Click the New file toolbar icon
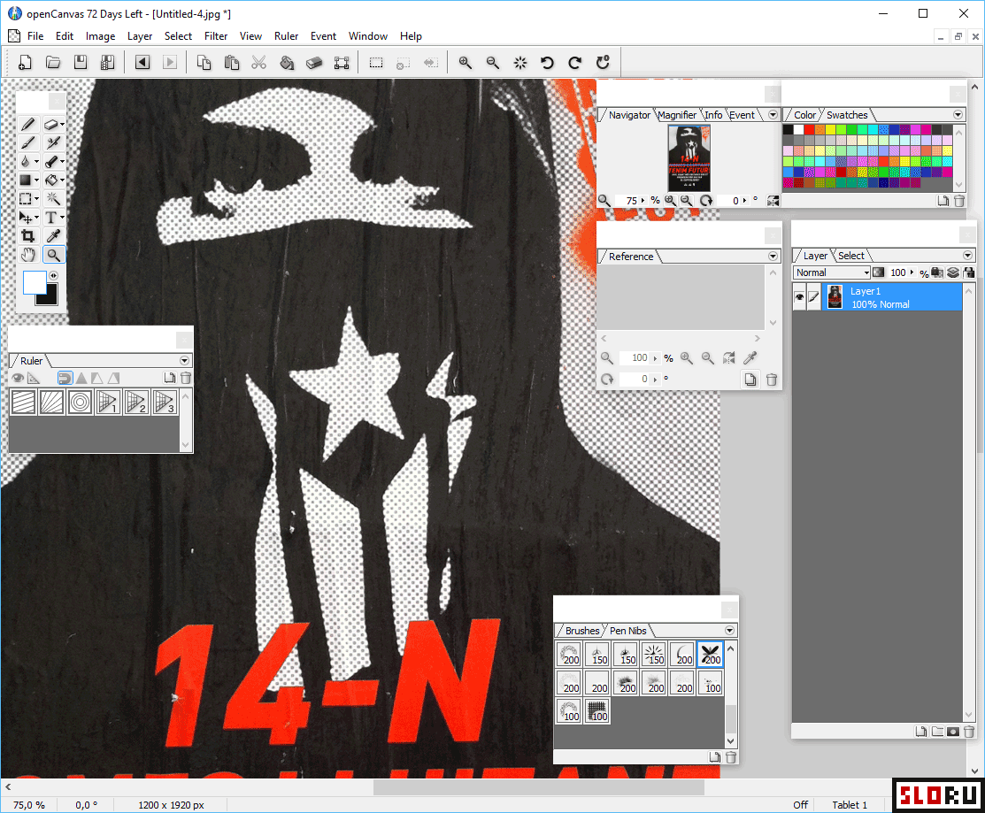The image size is (985, 813). tap(25, 62)
